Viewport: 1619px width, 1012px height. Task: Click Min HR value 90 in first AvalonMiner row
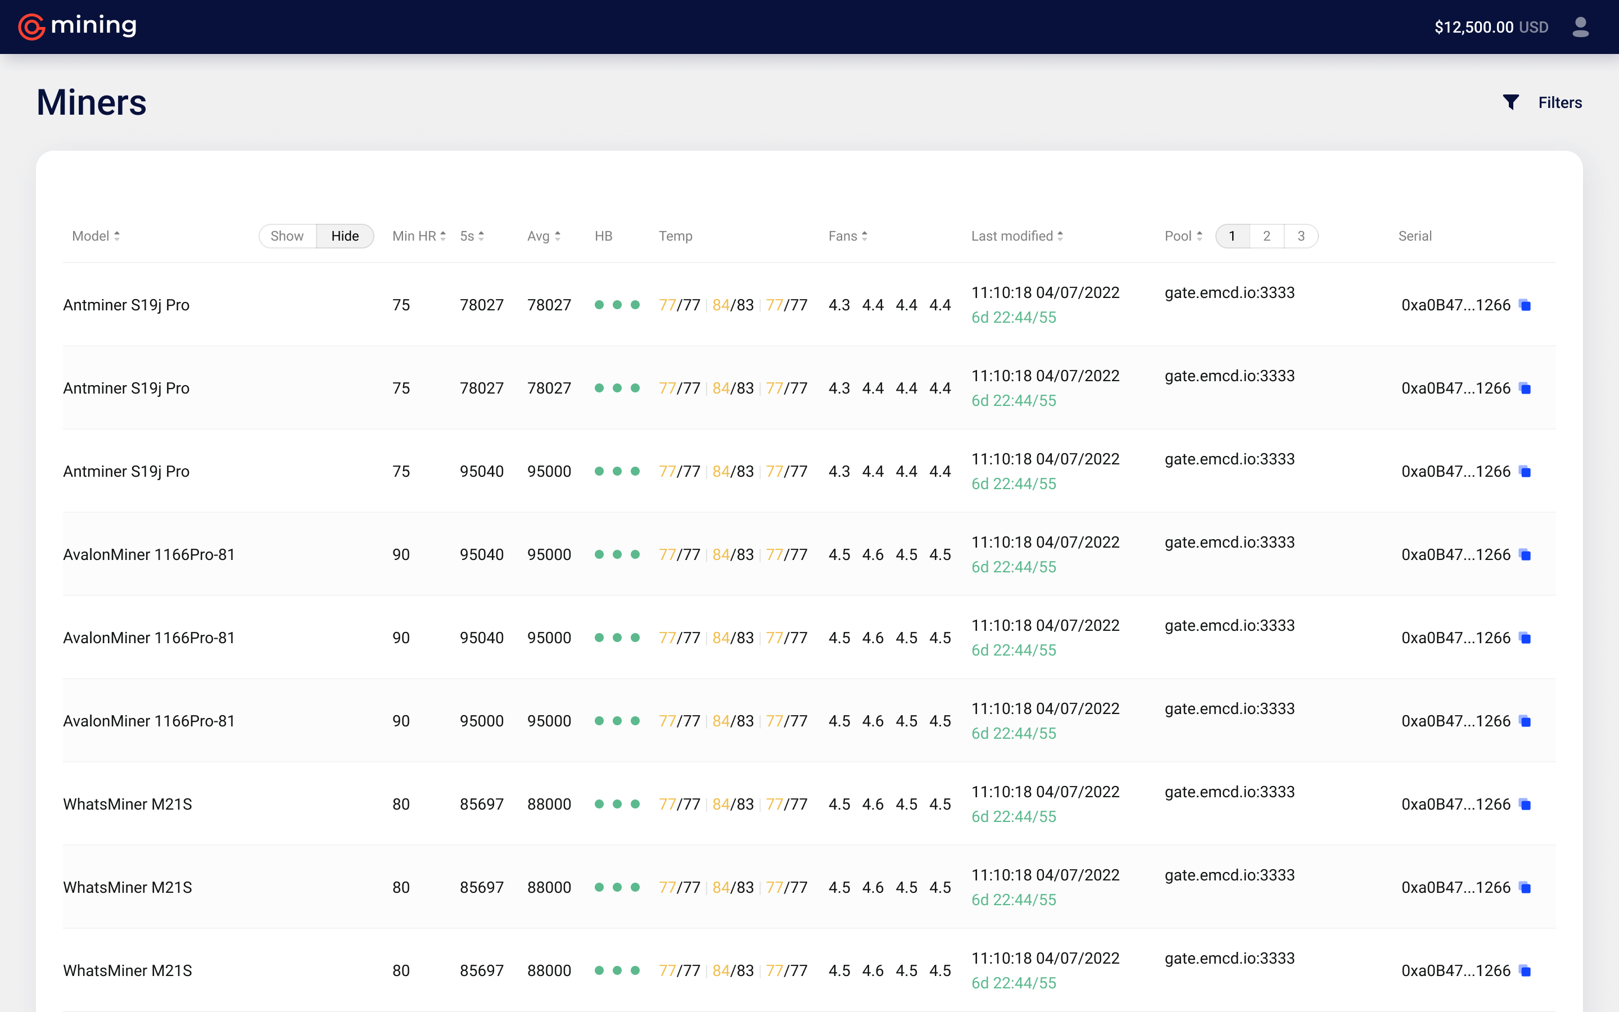401,555
